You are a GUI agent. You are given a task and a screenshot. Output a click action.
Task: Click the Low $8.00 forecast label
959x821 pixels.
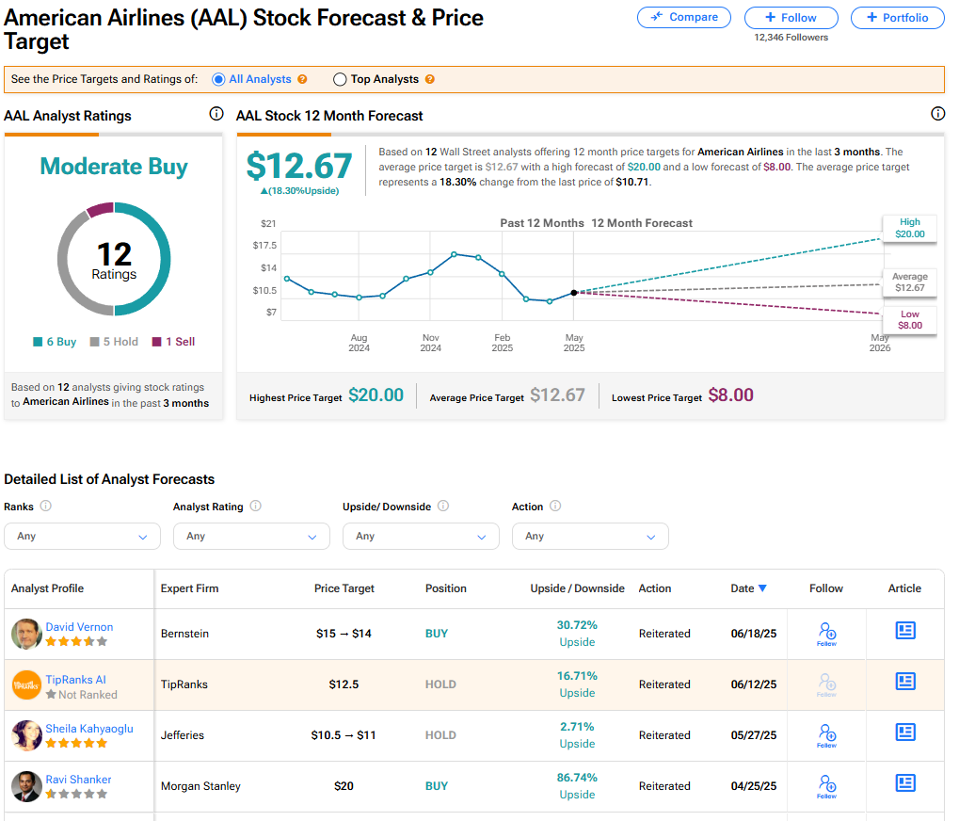click(x=909, y=319)
